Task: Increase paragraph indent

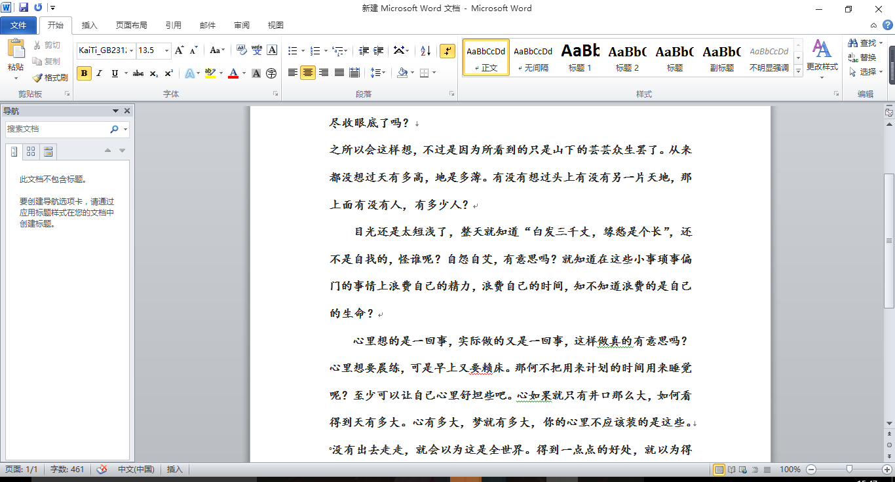Action: click(x=378, y=50)
